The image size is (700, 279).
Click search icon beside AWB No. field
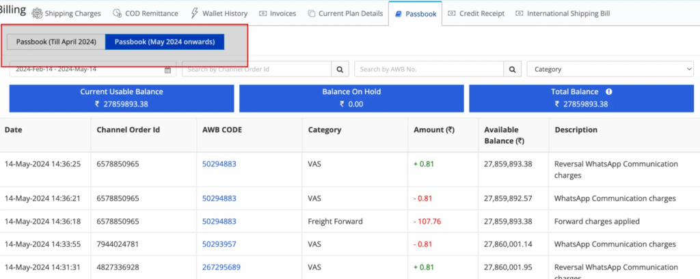click(x=513, y=69)
